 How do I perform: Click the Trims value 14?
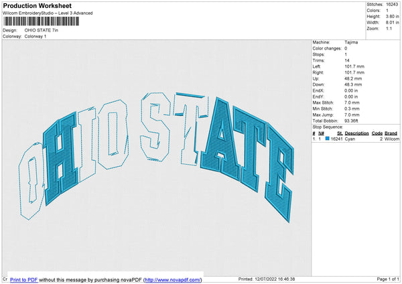coord(347,60)
